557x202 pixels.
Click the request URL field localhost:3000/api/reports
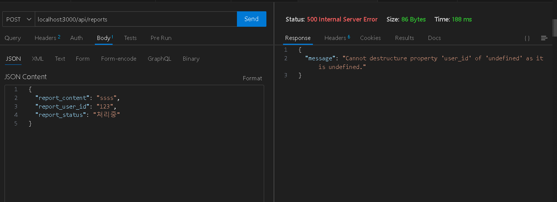tap(136, 19)
